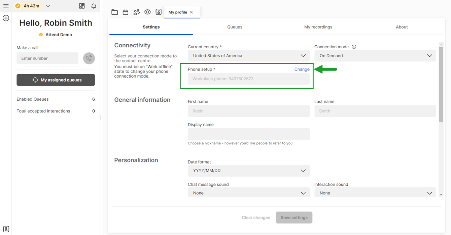Viewport: 451px width, 235px height.
Task: Switch to the Settings tab
Action: (151, 27)
